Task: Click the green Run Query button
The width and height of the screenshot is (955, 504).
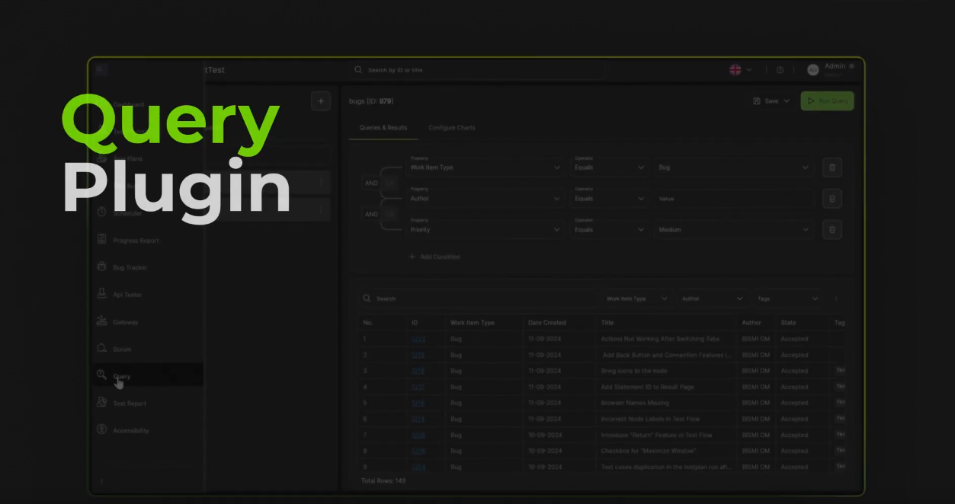Action: [x=827, y=101]
